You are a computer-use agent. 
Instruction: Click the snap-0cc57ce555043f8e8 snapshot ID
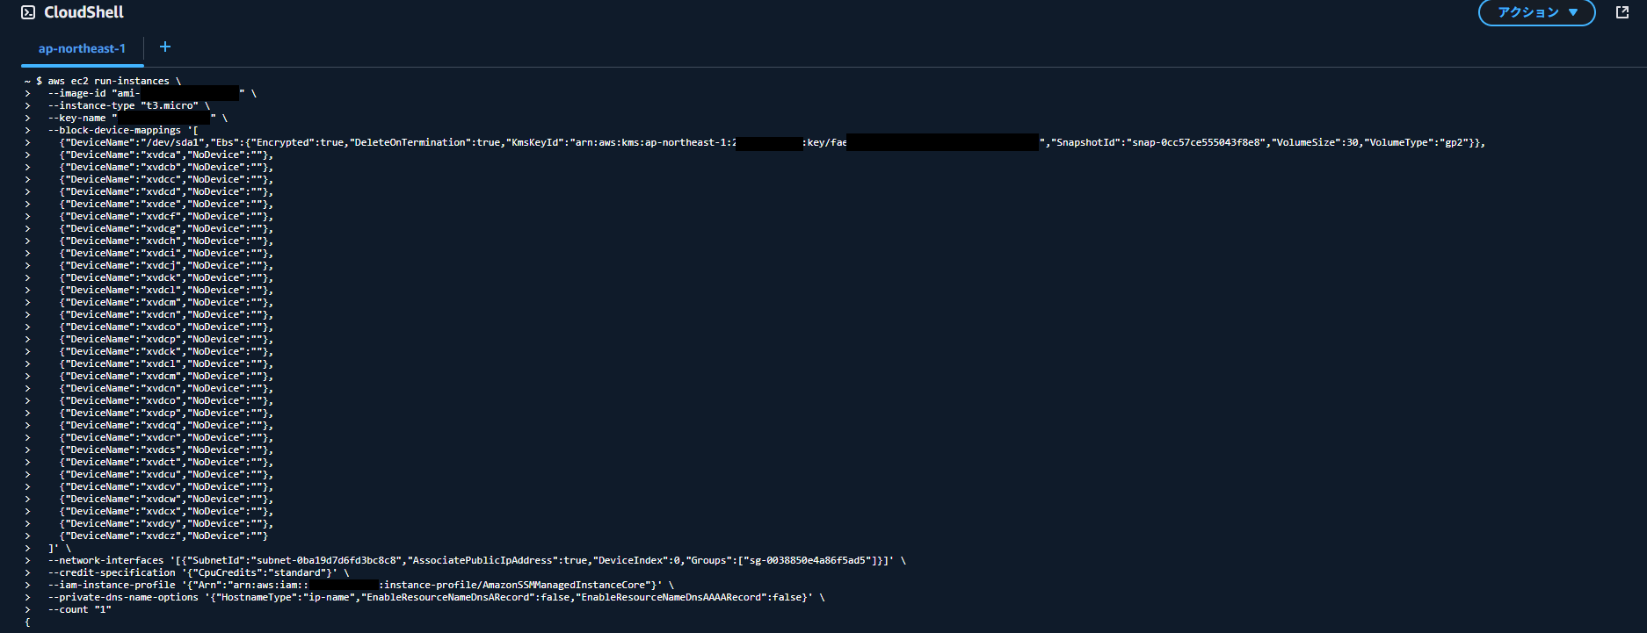click(1196, 142)
